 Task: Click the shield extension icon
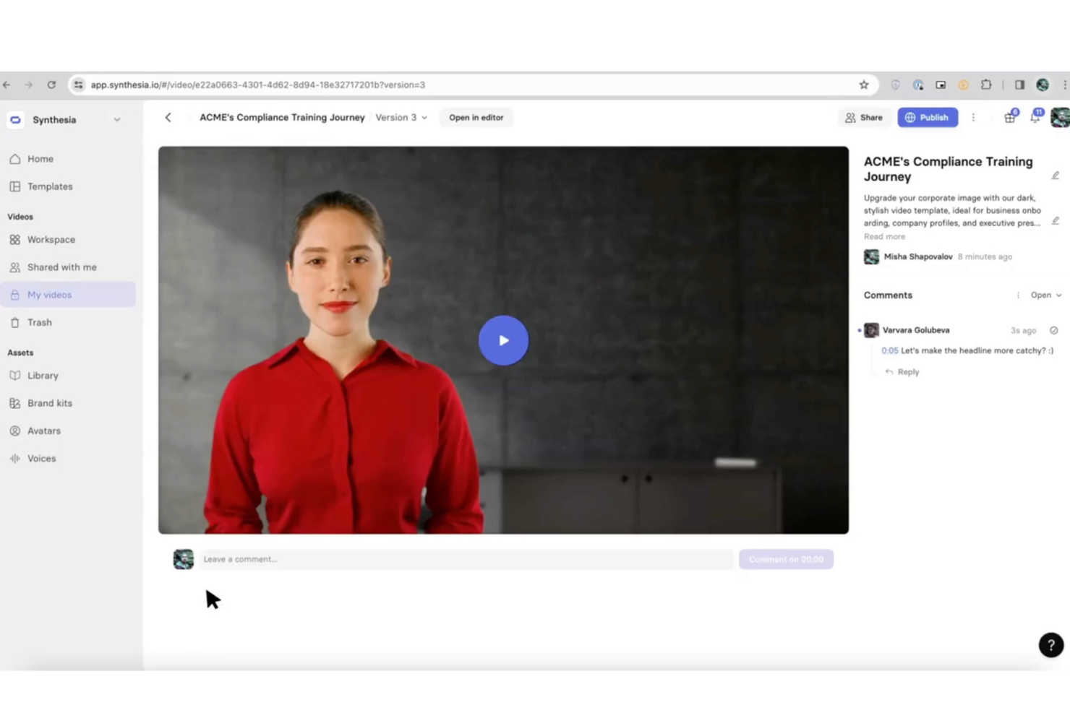[895, 85]
